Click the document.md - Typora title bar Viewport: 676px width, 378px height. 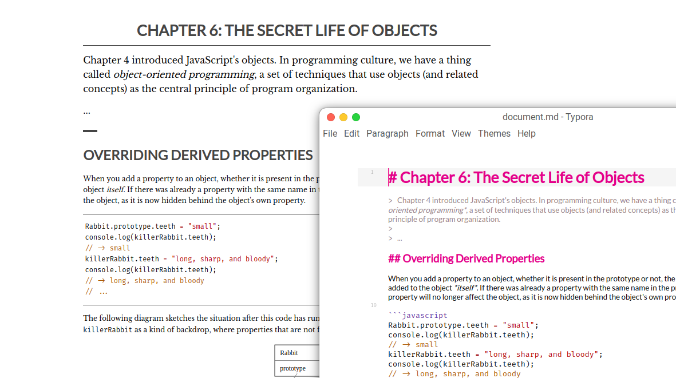tap(548, 117)
